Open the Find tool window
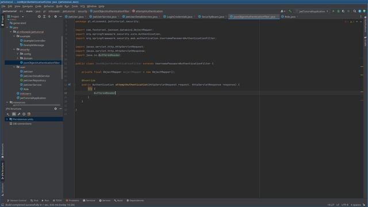 (x=34, y=201)
